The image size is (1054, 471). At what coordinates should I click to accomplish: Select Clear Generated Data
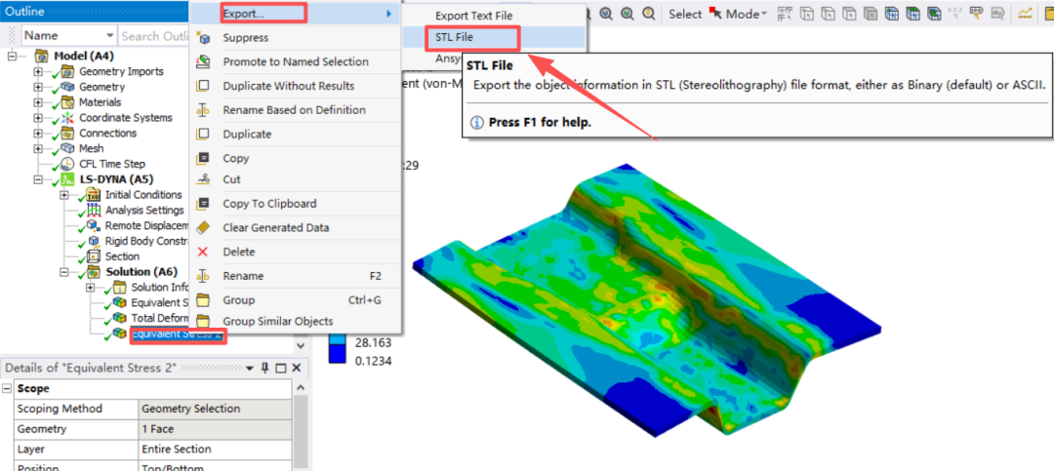296,228
